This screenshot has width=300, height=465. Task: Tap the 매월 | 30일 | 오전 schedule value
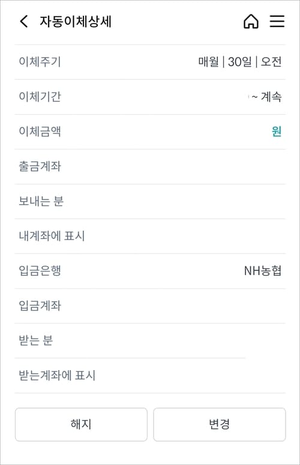coord(240,62)
